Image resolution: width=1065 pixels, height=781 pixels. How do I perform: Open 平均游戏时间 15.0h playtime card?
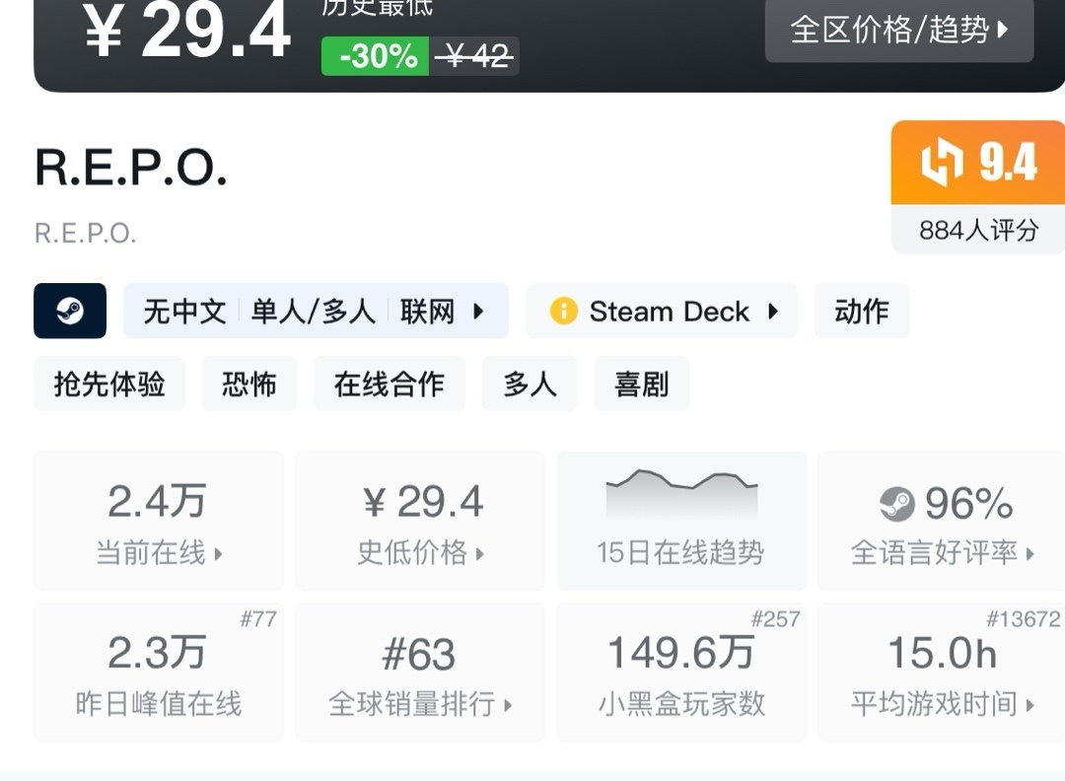pos(942,673)
